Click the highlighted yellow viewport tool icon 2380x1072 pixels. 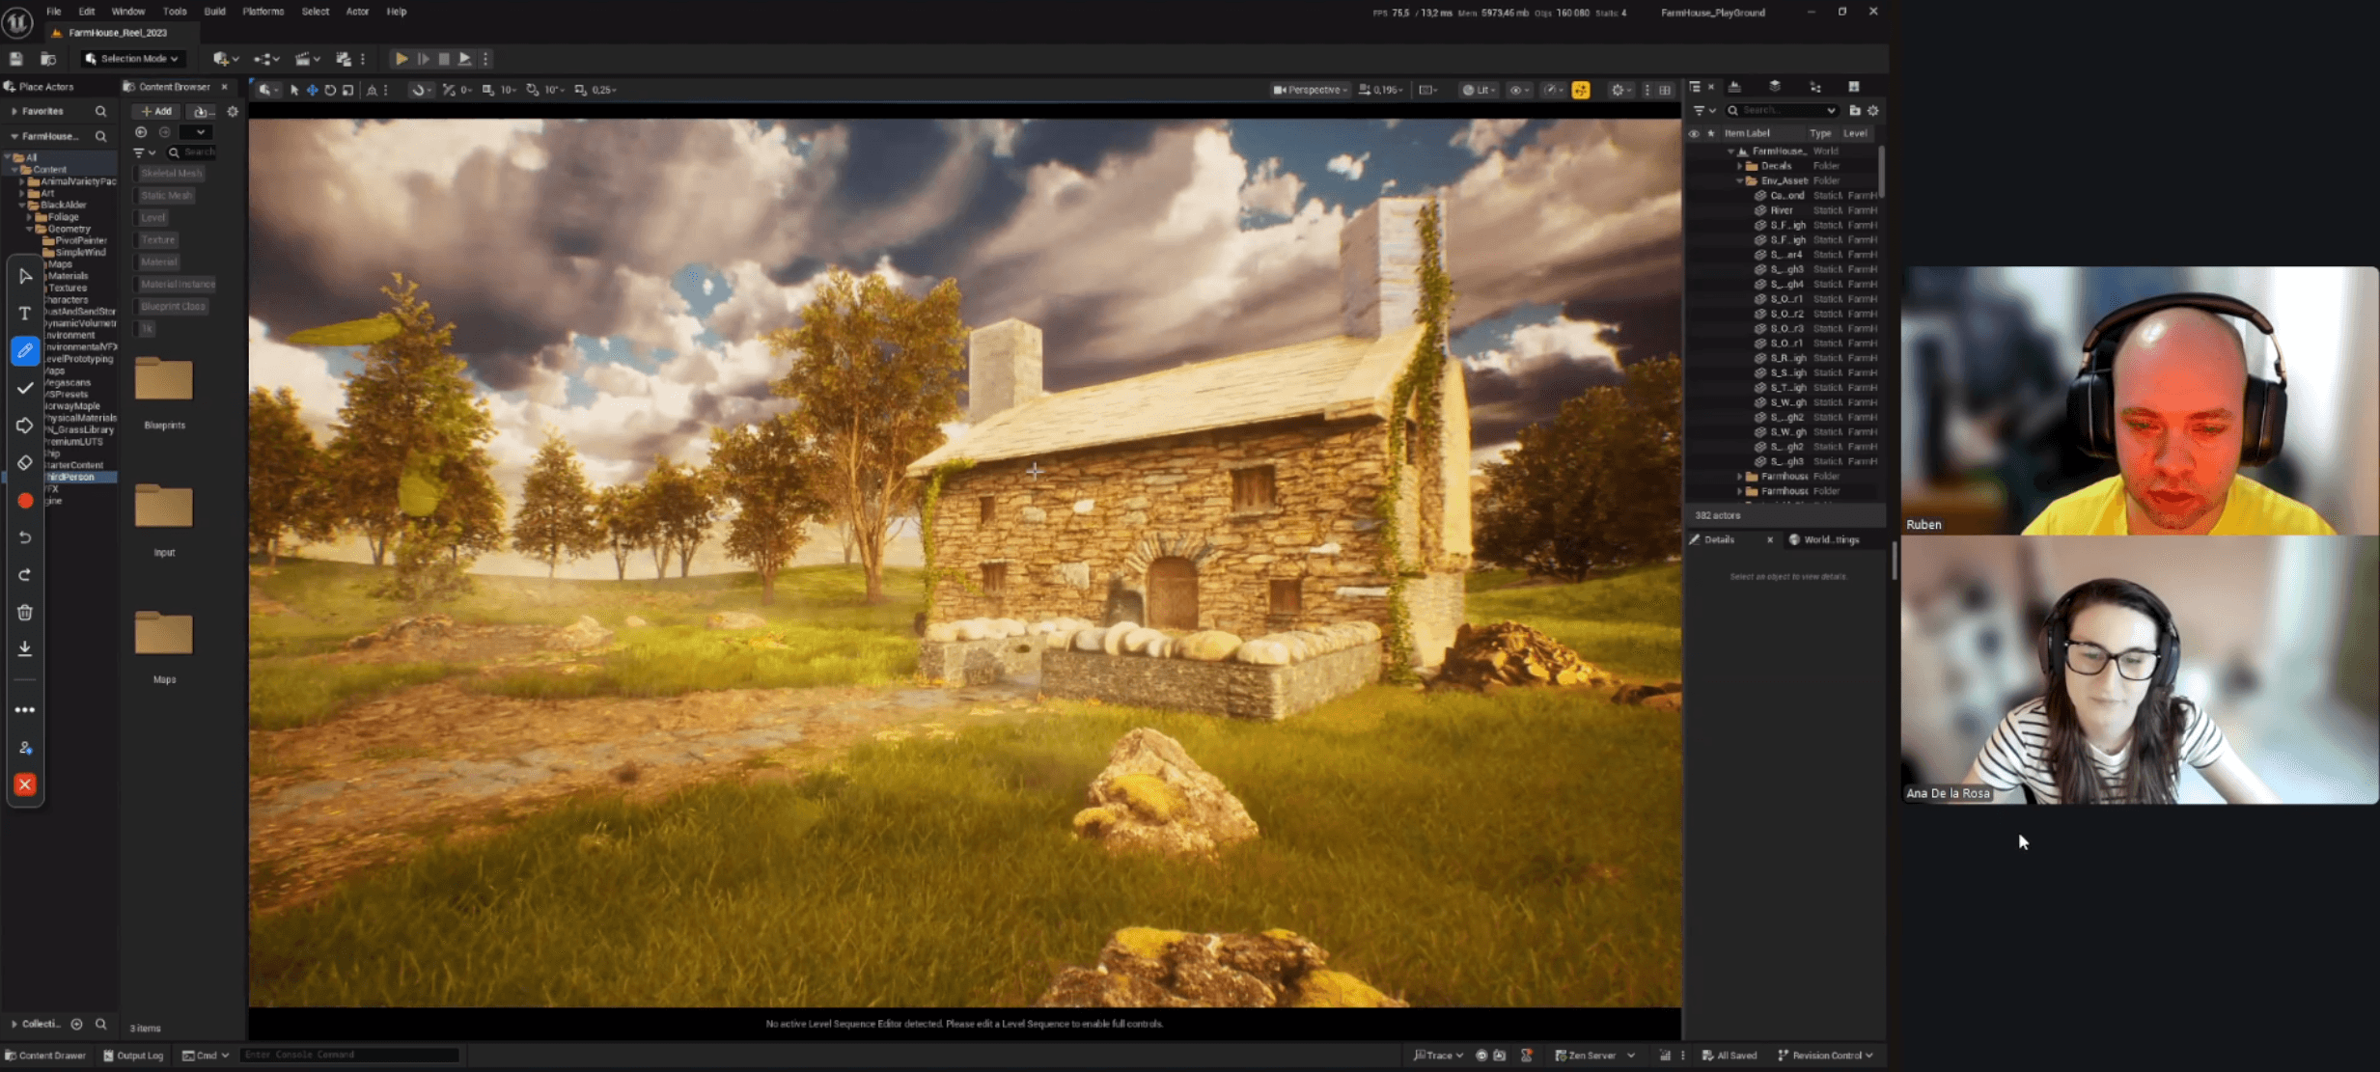tap(1580, 90)
